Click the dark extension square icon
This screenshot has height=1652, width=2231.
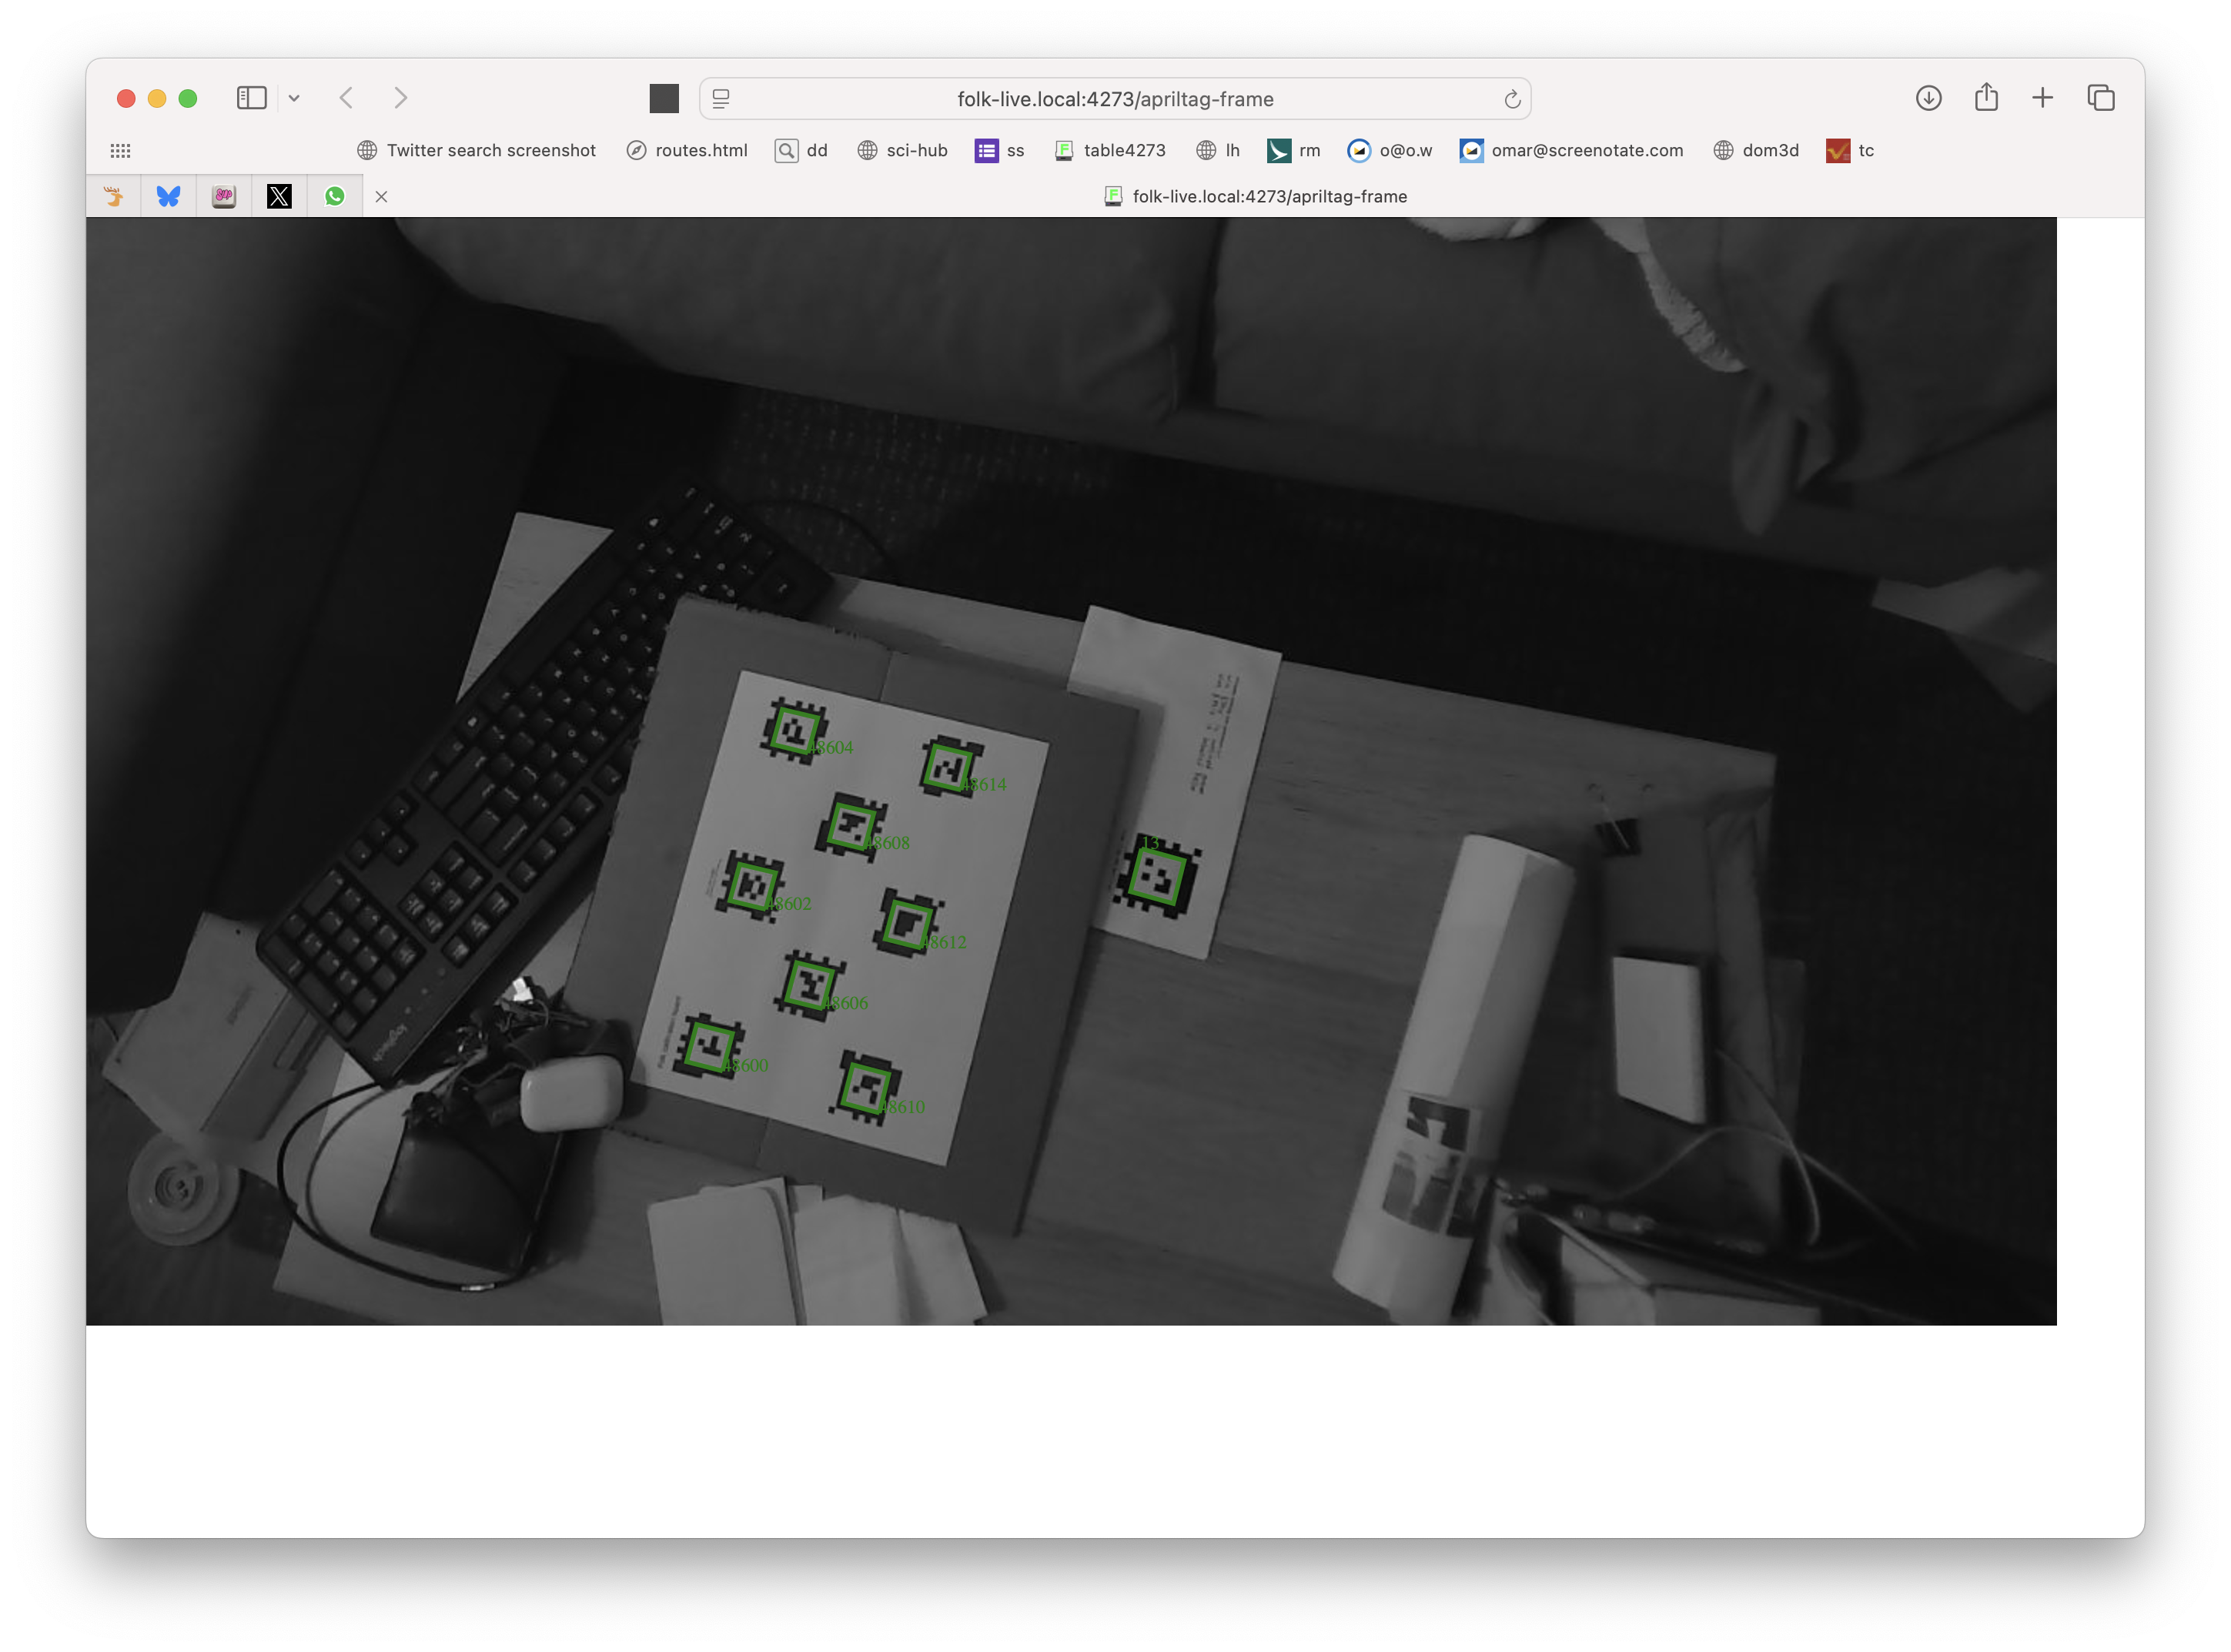point(664,98)
